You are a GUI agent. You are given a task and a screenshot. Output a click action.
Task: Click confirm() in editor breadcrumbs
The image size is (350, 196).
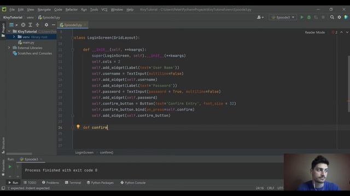click(107, 152)
